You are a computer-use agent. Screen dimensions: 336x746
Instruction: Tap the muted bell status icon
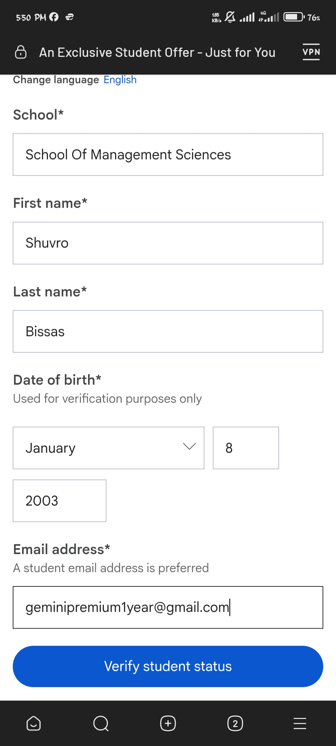click(x=230, y=17)
